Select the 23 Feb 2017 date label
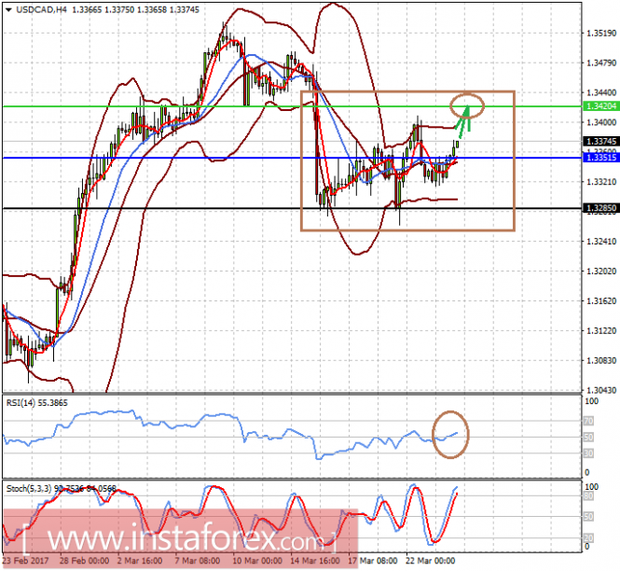Image resolution: width=620 pixels, height=571 pixels. pyautogui.click(x=26, y=561)
